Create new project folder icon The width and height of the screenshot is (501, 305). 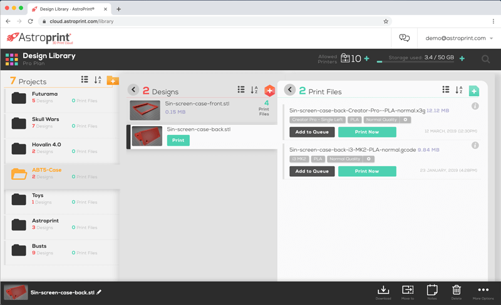pyautogui.click(x=113, y=80)
